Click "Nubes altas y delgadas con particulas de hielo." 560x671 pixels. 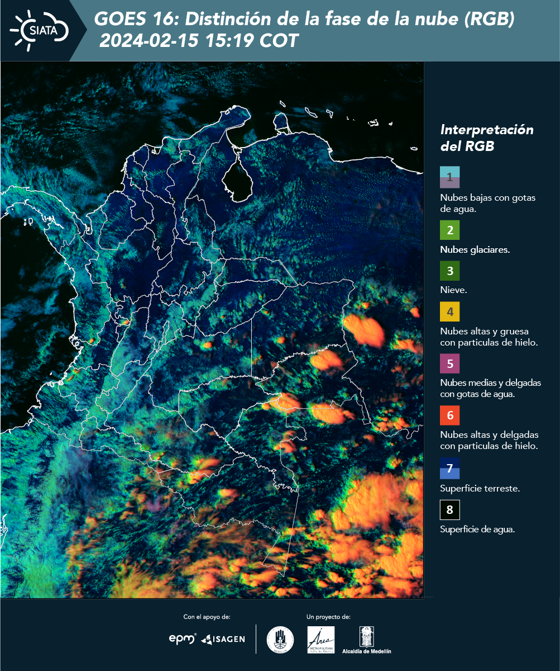[x=489, y=441]
